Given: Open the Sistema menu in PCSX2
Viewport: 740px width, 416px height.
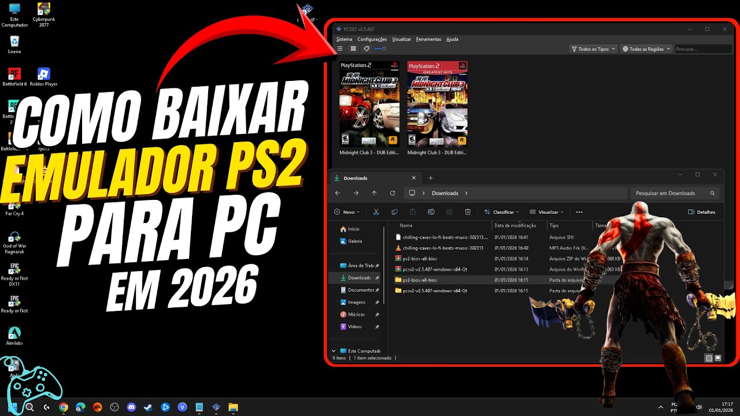Looking at the screenshot, I should coord(344,39).
